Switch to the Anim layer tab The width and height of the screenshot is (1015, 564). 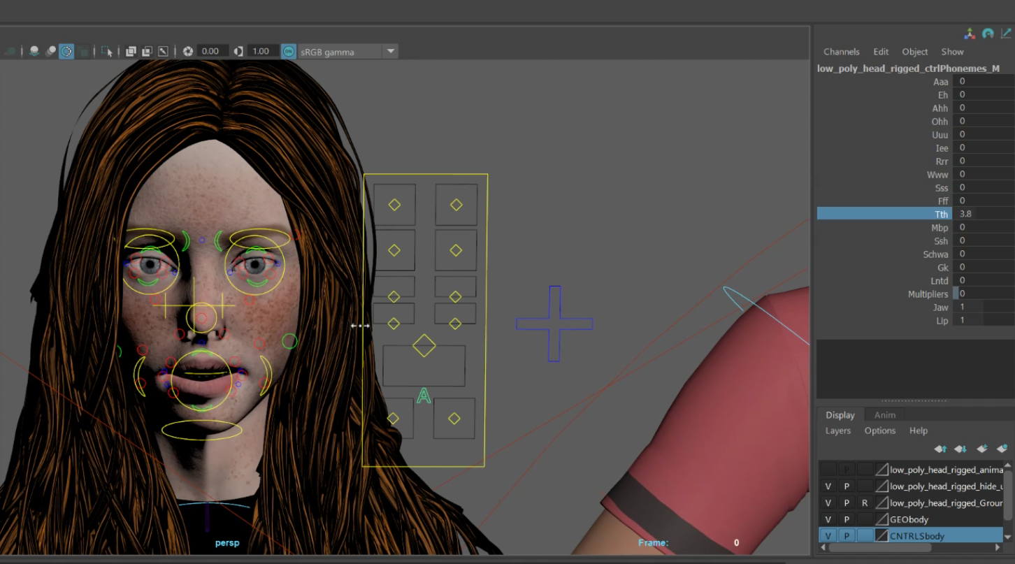tap(884, 415)
